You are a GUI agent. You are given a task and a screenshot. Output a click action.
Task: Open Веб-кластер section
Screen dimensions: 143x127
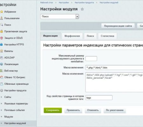(11, 71)
